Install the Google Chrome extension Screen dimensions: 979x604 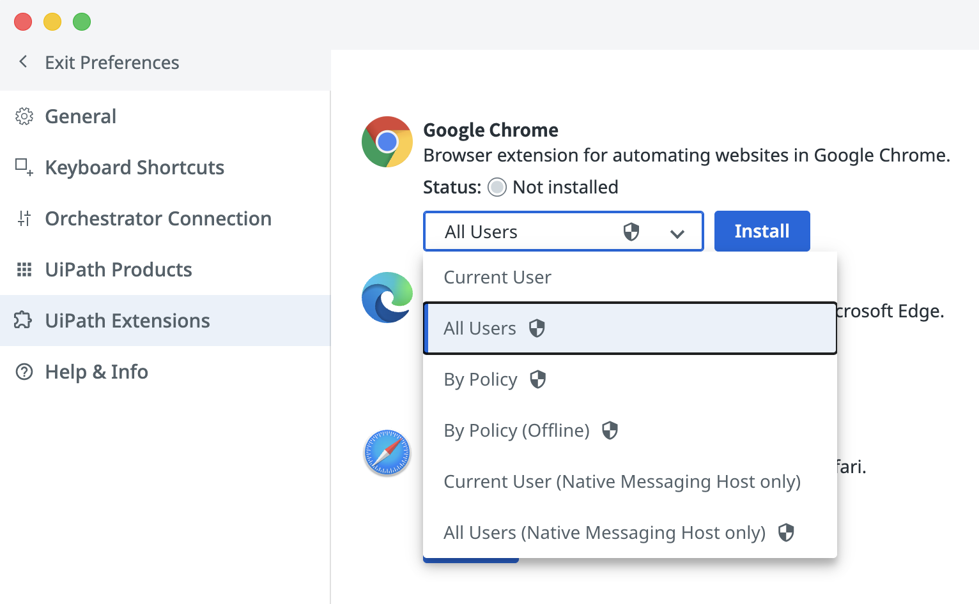[762, 231]
